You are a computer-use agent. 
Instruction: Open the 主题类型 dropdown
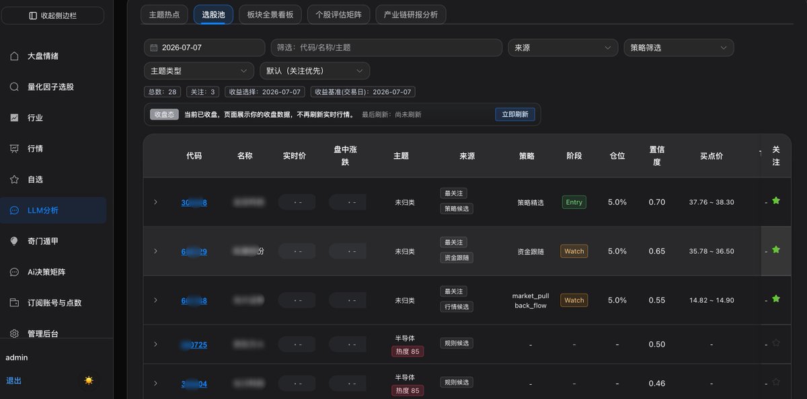[199, 71]
